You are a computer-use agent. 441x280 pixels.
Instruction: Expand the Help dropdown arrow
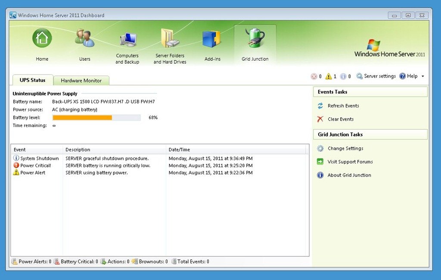(423, 76)
